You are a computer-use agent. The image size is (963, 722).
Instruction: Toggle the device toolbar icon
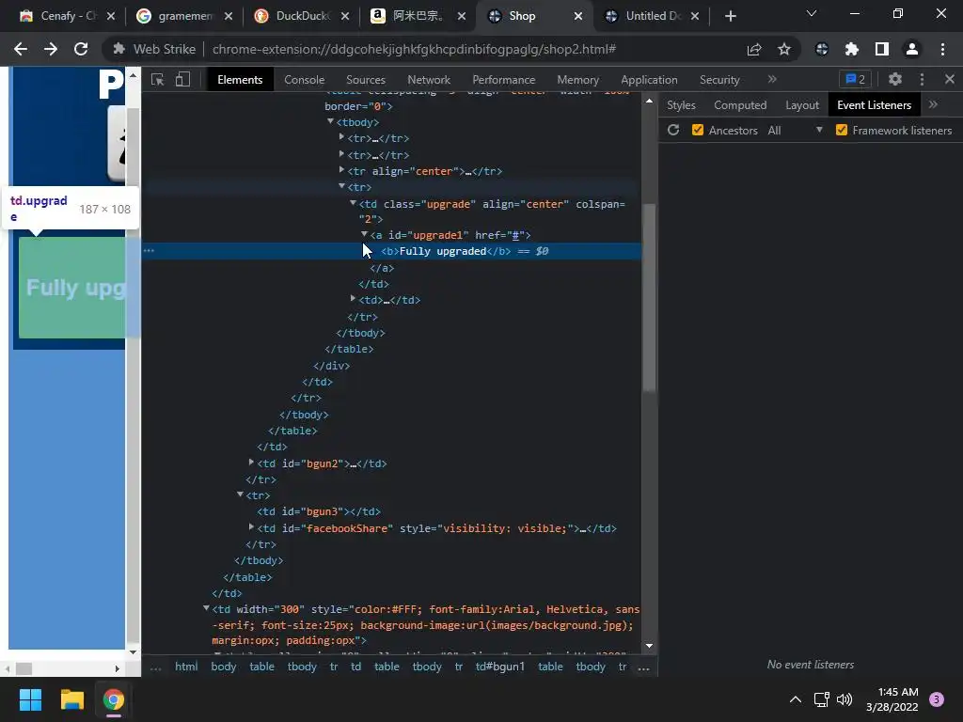[x=182, y=80]
